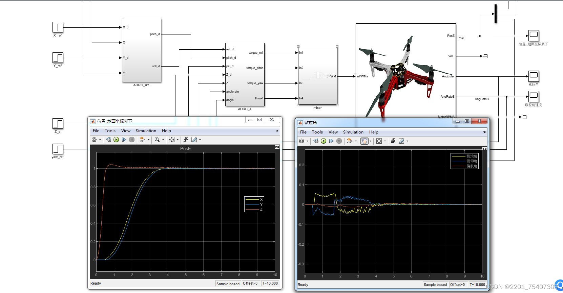Click Step Back in 位置 scope toolbar
The width and height of the screenshot is (563, 293).
109,140
